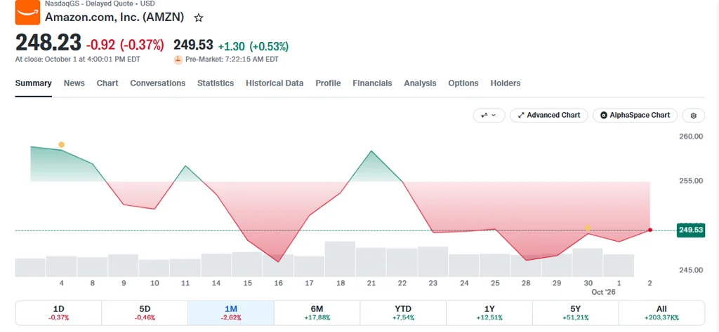Click the yellow event marker at the 30 date
This screenshot has width=719, height=332.
click(x=588, y=228)
